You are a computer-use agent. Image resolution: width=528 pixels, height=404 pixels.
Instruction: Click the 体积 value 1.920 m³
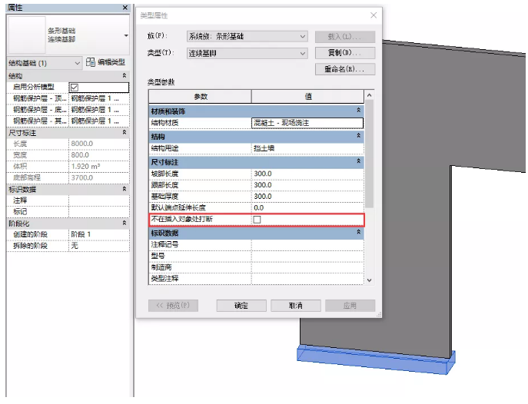(99, 167)
